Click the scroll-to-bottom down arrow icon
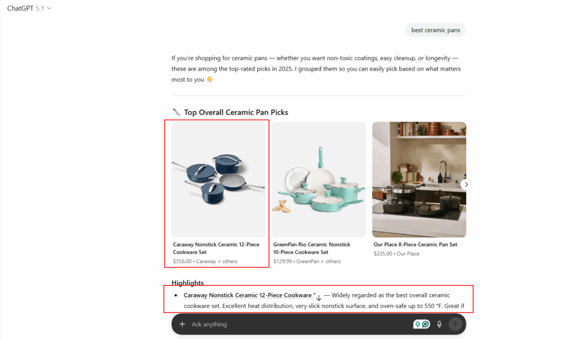Screen dimensions: 566x339 coord(319,298)
